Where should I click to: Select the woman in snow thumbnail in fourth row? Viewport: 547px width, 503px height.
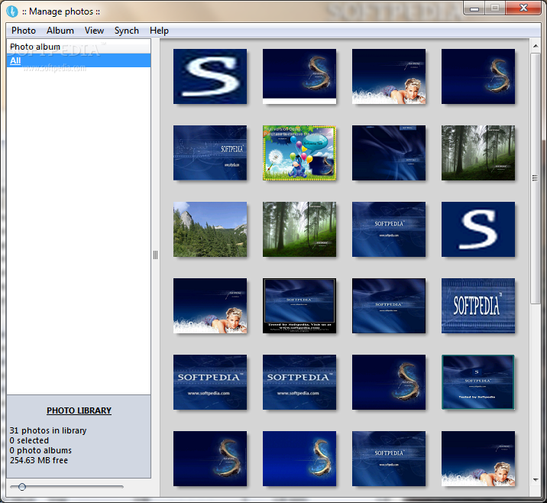click(x=210, y=306)
